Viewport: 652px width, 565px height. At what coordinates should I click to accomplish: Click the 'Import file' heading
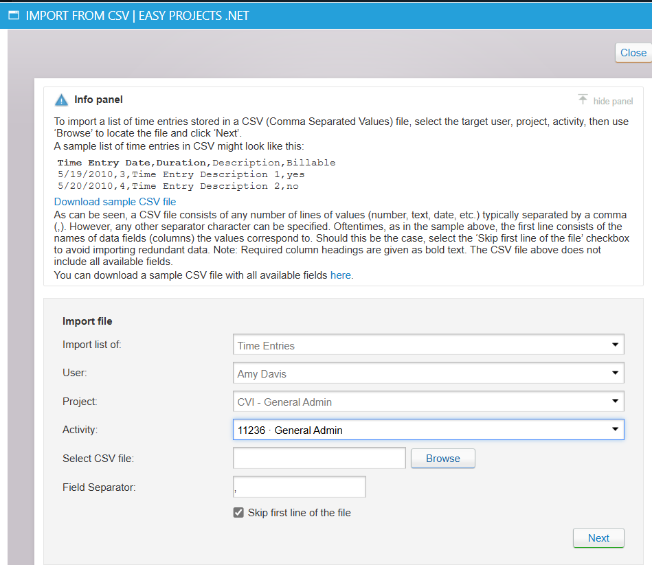87,321
